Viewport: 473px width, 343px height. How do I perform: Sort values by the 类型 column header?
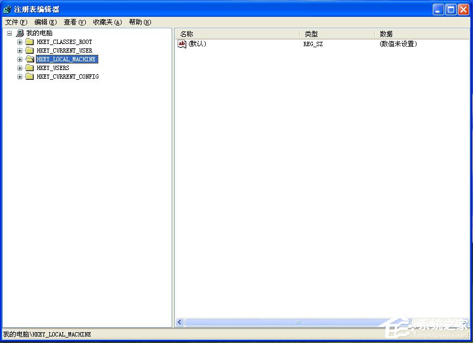pos(311,33)
